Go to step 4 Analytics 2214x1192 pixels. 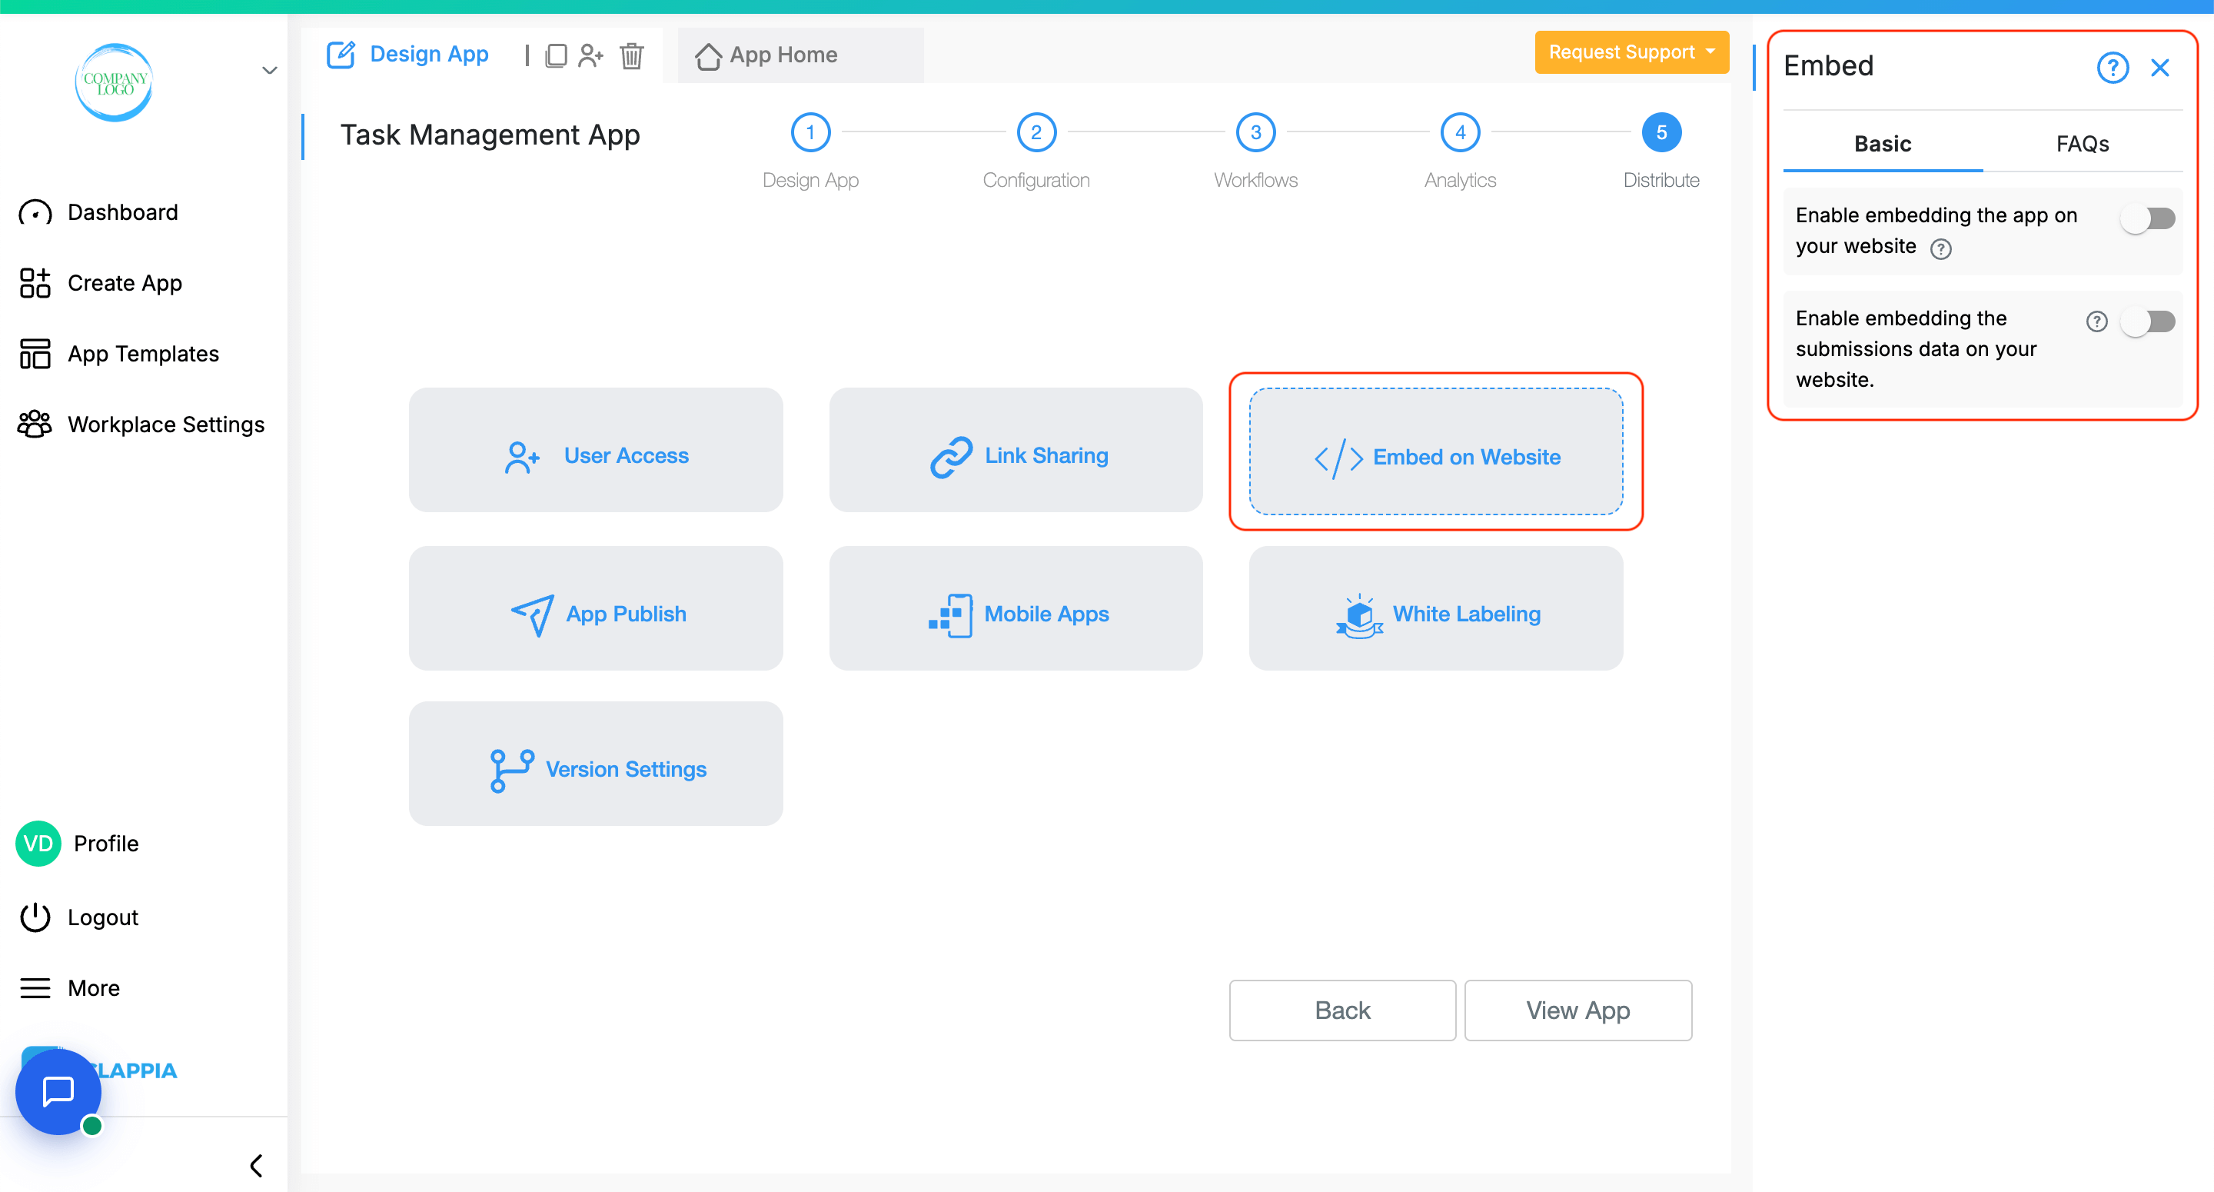(1459, 132)
